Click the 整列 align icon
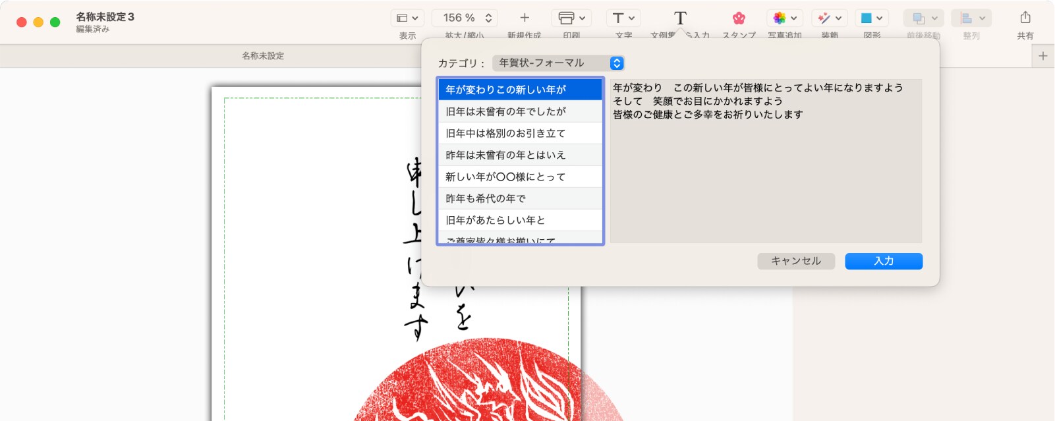1055x421 pixels. [966, 18]
